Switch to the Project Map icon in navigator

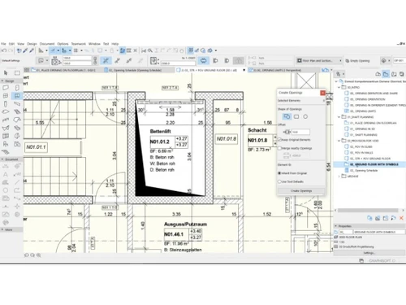coord(378,74)
